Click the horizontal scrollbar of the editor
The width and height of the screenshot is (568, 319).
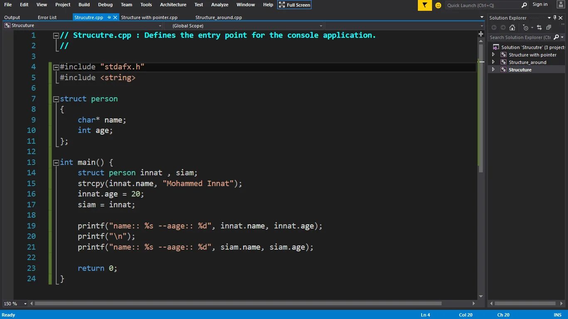pos(238,304)
